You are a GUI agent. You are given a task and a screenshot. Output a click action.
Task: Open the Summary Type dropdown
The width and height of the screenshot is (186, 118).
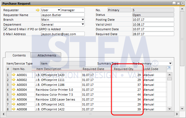point(170,63)
